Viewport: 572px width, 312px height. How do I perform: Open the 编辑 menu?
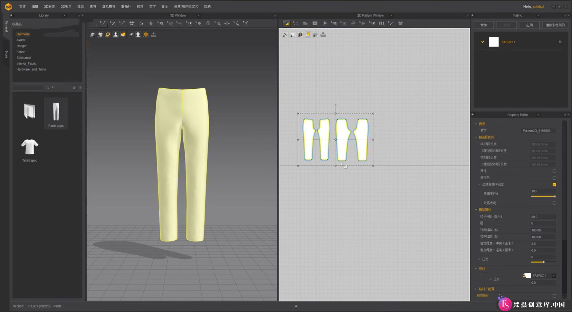(35, 6)
